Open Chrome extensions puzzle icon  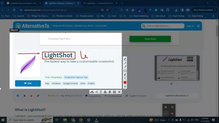click(x=168, y=10)
